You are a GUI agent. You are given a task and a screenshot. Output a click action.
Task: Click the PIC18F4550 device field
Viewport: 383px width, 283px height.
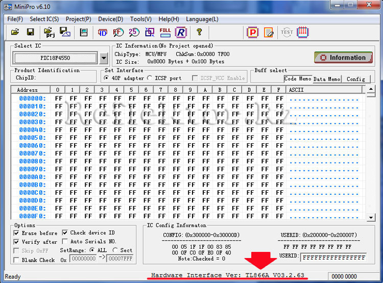tap(55, 58)
